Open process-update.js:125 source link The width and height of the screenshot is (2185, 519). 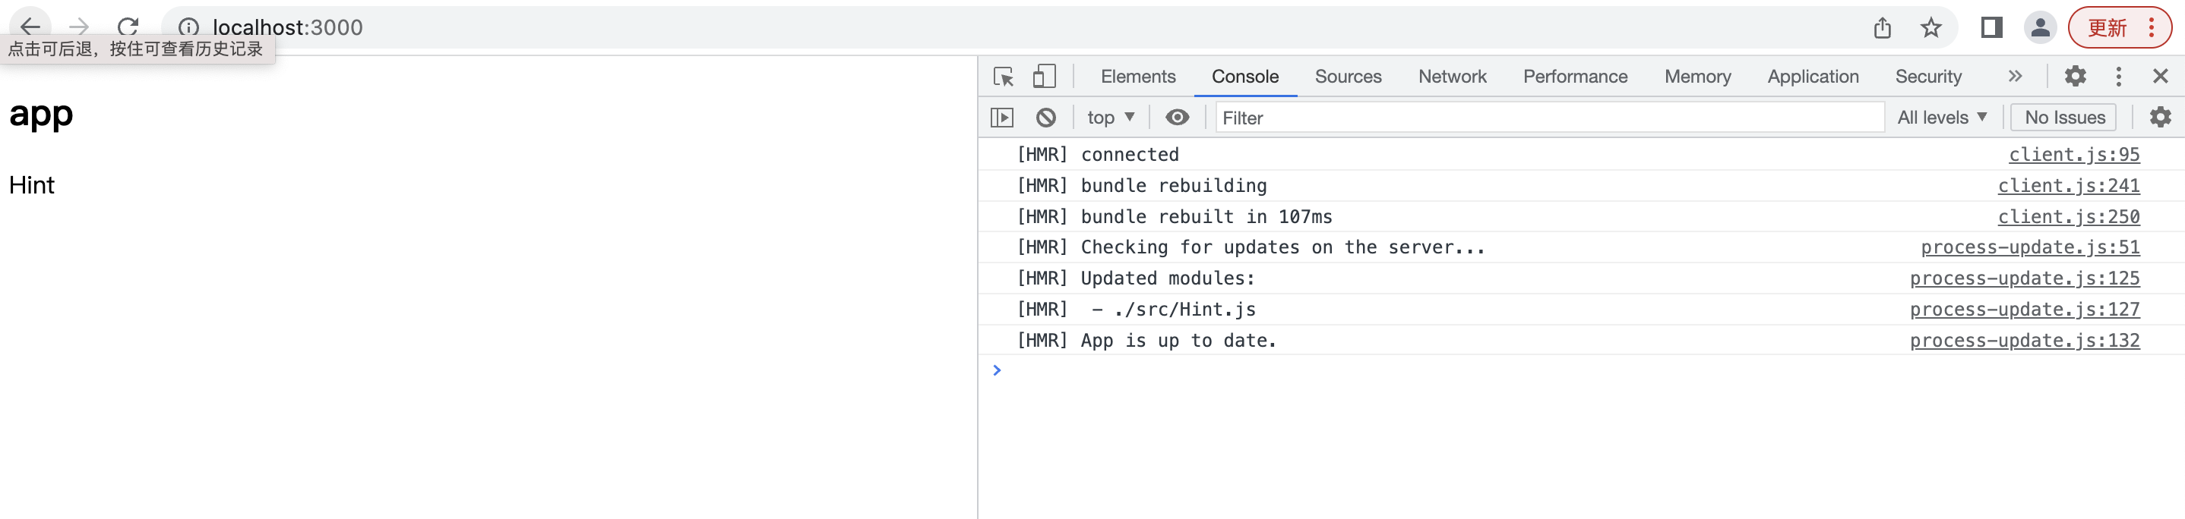pyautogui.click(x=2024, y=279)
